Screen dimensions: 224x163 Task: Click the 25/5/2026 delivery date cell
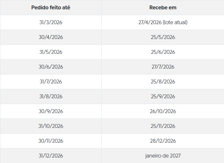163,37
